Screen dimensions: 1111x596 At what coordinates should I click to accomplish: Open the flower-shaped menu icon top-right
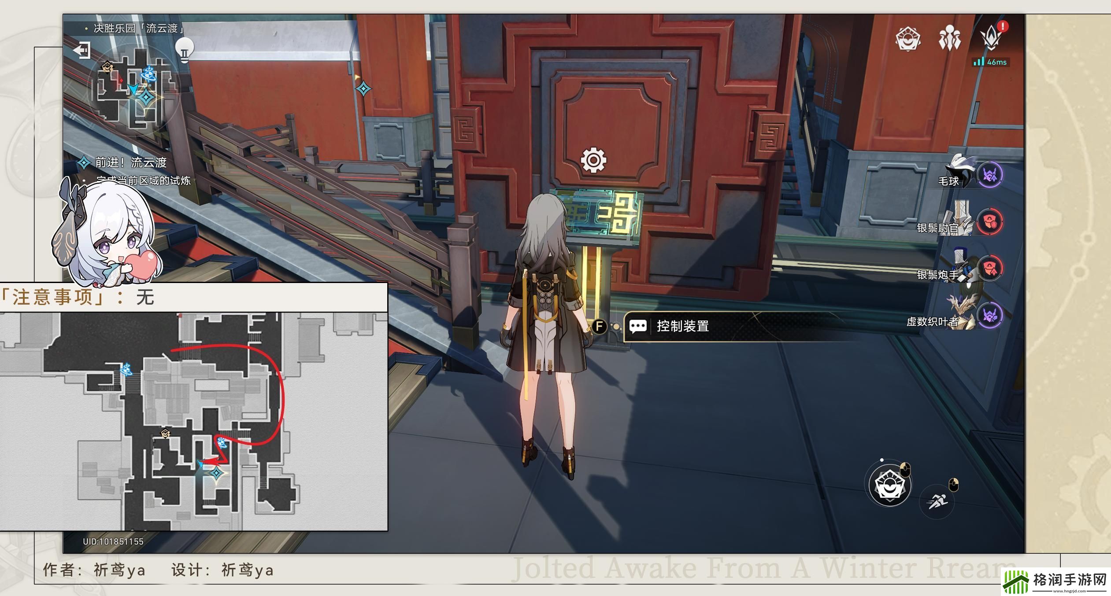point(908,39)
